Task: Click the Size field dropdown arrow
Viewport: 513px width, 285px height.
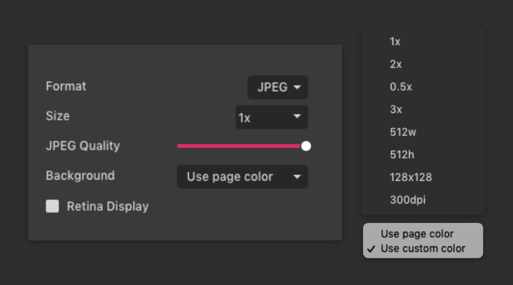Action: (x=297, y=117)
